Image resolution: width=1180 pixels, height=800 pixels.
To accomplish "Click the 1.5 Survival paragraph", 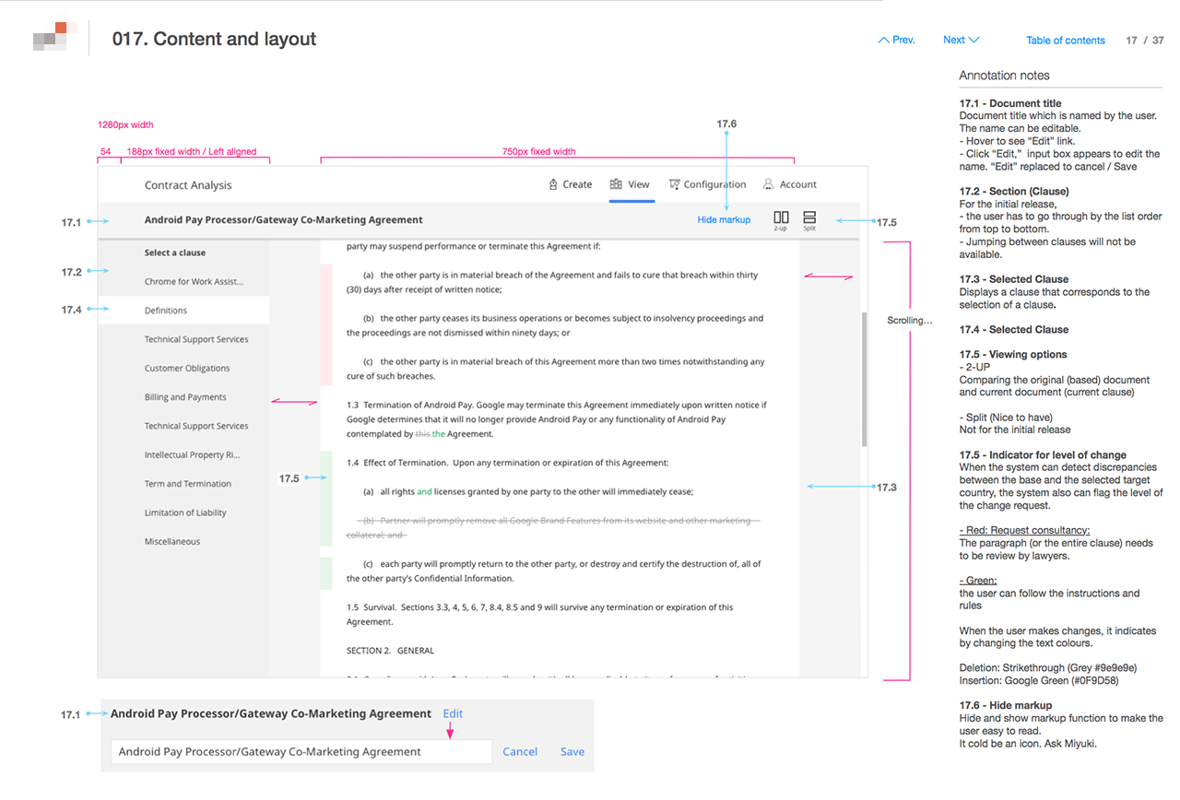I will pyautogui.click(x=540, y=615).
